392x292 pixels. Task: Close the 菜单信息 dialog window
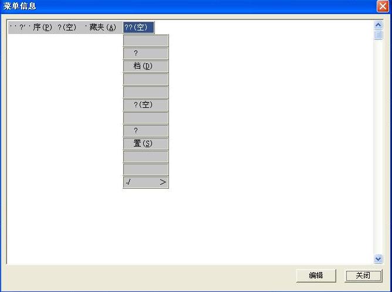pos(383,6)
